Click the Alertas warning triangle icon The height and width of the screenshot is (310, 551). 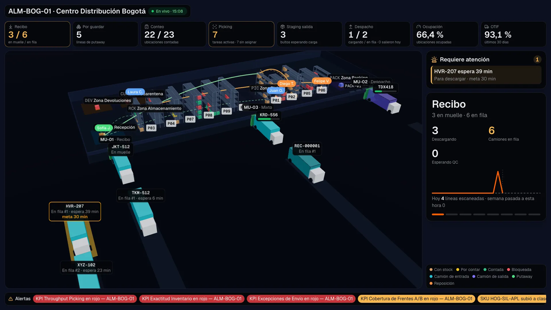click(x=11, y=299)
